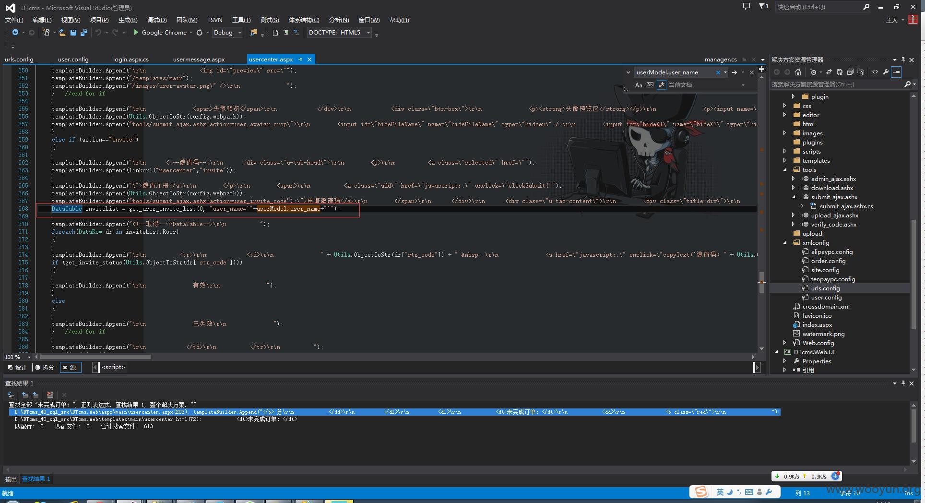
Task: Click the Show All Files icon
Action: [x=861, y=72]
